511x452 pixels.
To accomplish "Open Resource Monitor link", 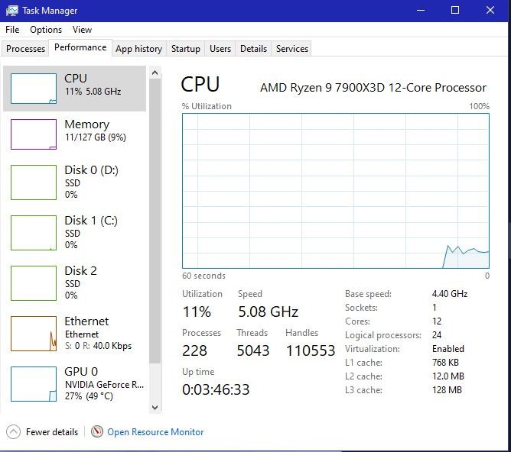I will pos(155,432).
